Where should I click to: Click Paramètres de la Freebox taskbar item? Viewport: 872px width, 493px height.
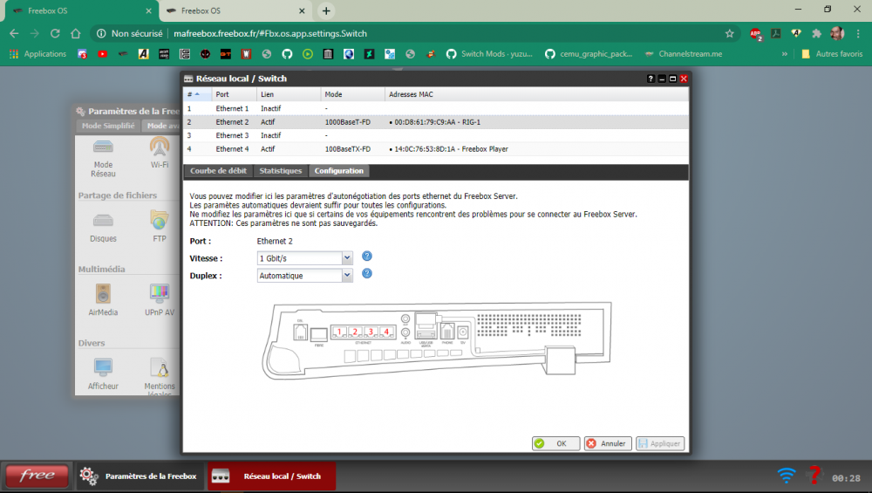point(140,476)
